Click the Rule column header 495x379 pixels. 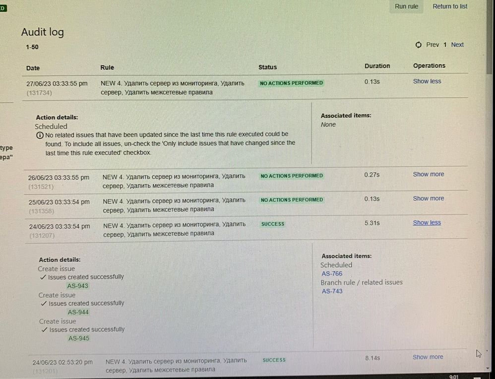(107, 67)
